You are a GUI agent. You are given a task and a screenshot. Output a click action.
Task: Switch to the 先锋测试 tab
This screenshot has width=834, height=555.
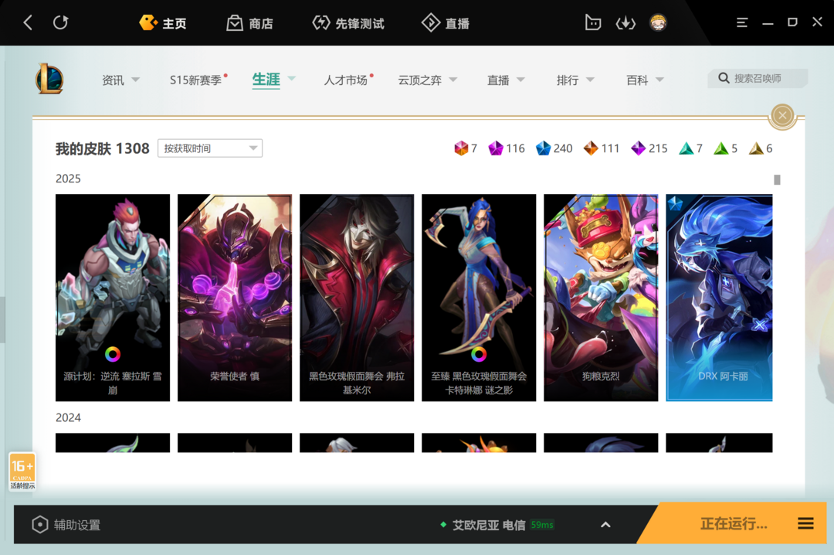click(348, 23)
